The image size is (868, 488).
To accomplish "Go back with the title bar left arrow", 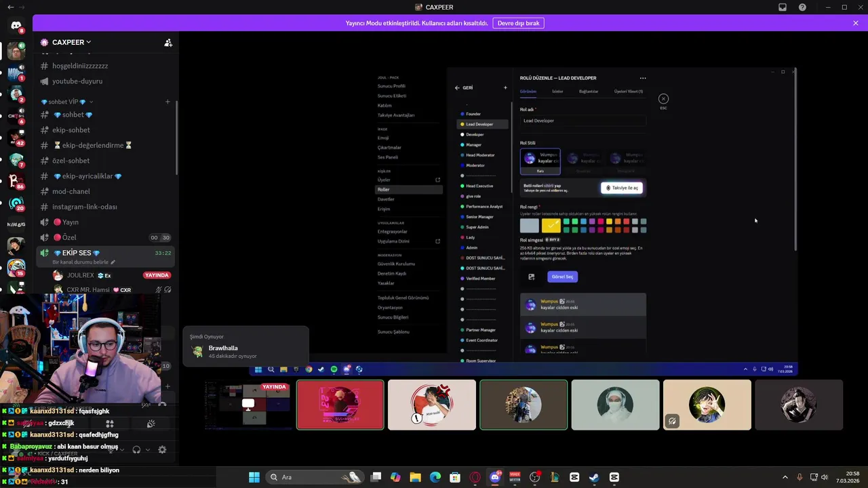I will pyautogui.click(x=10, y=7).
